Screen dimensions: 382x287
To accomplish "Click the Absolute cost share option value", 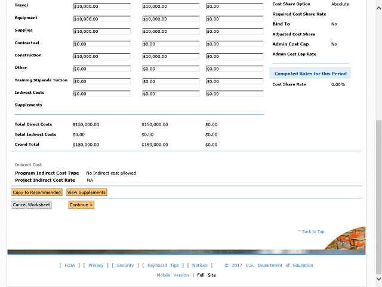I will point(340,4).
